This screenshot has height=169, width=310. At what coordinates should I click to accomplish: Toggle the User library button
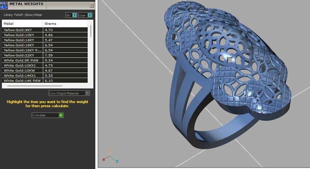point(85,15)
